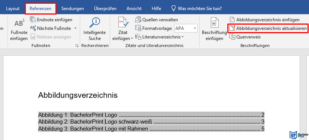Click page number 2 of Abbildung 1 entry
Image resolution: width=309 pixels, height=140 pixels.
[x=263, y=115]
